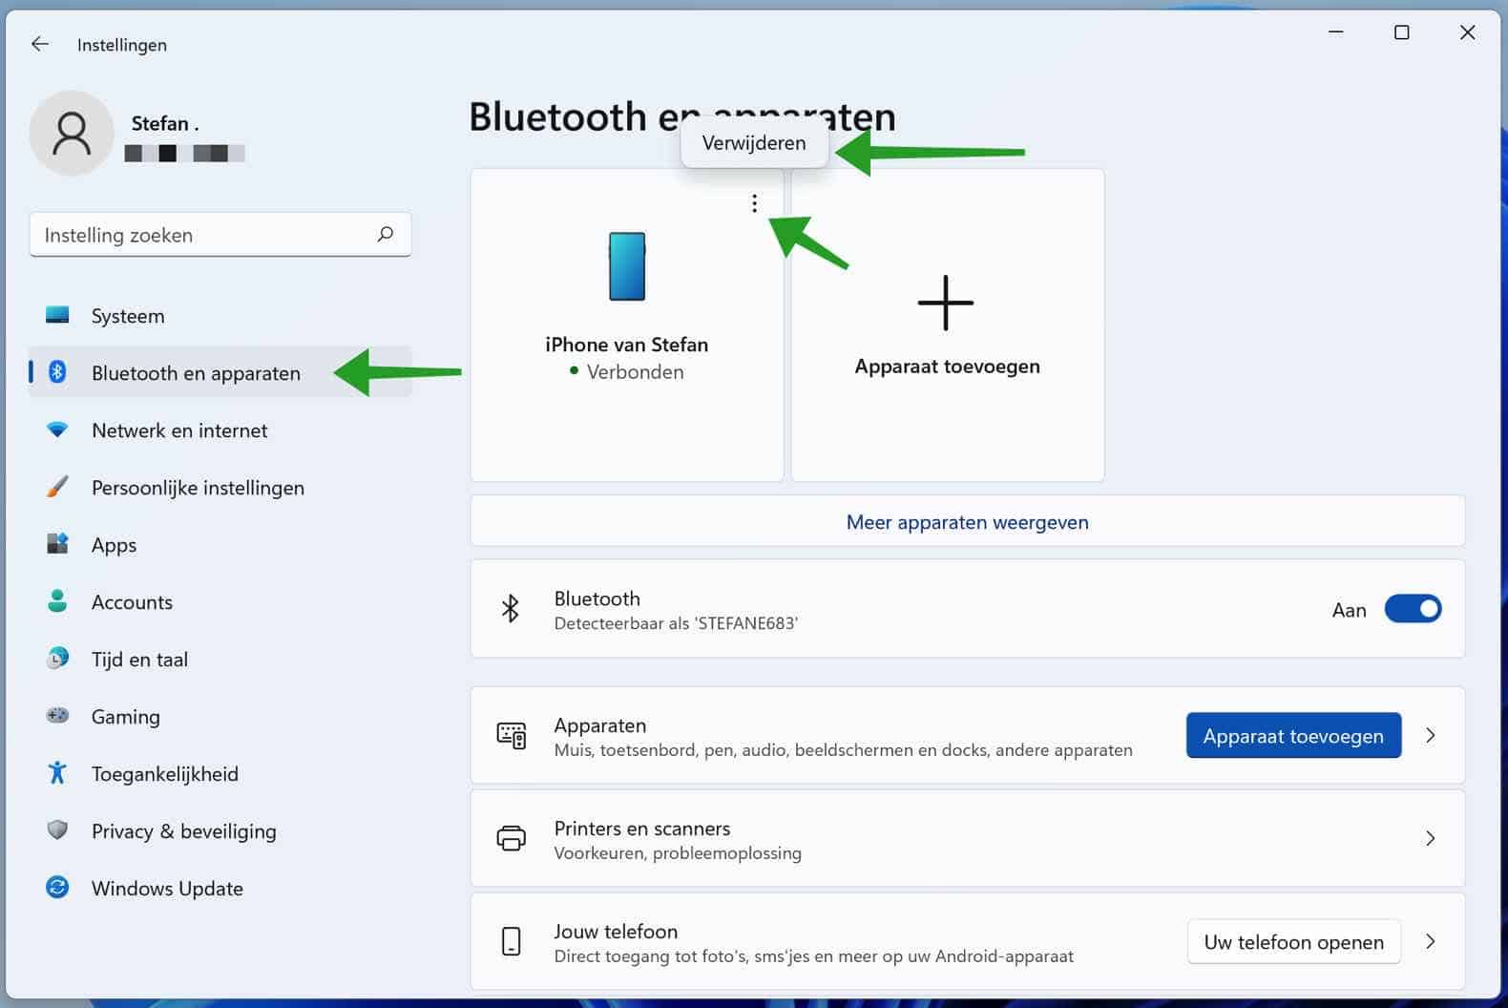
Task: Click the Stefan account name
Action: 164,124
